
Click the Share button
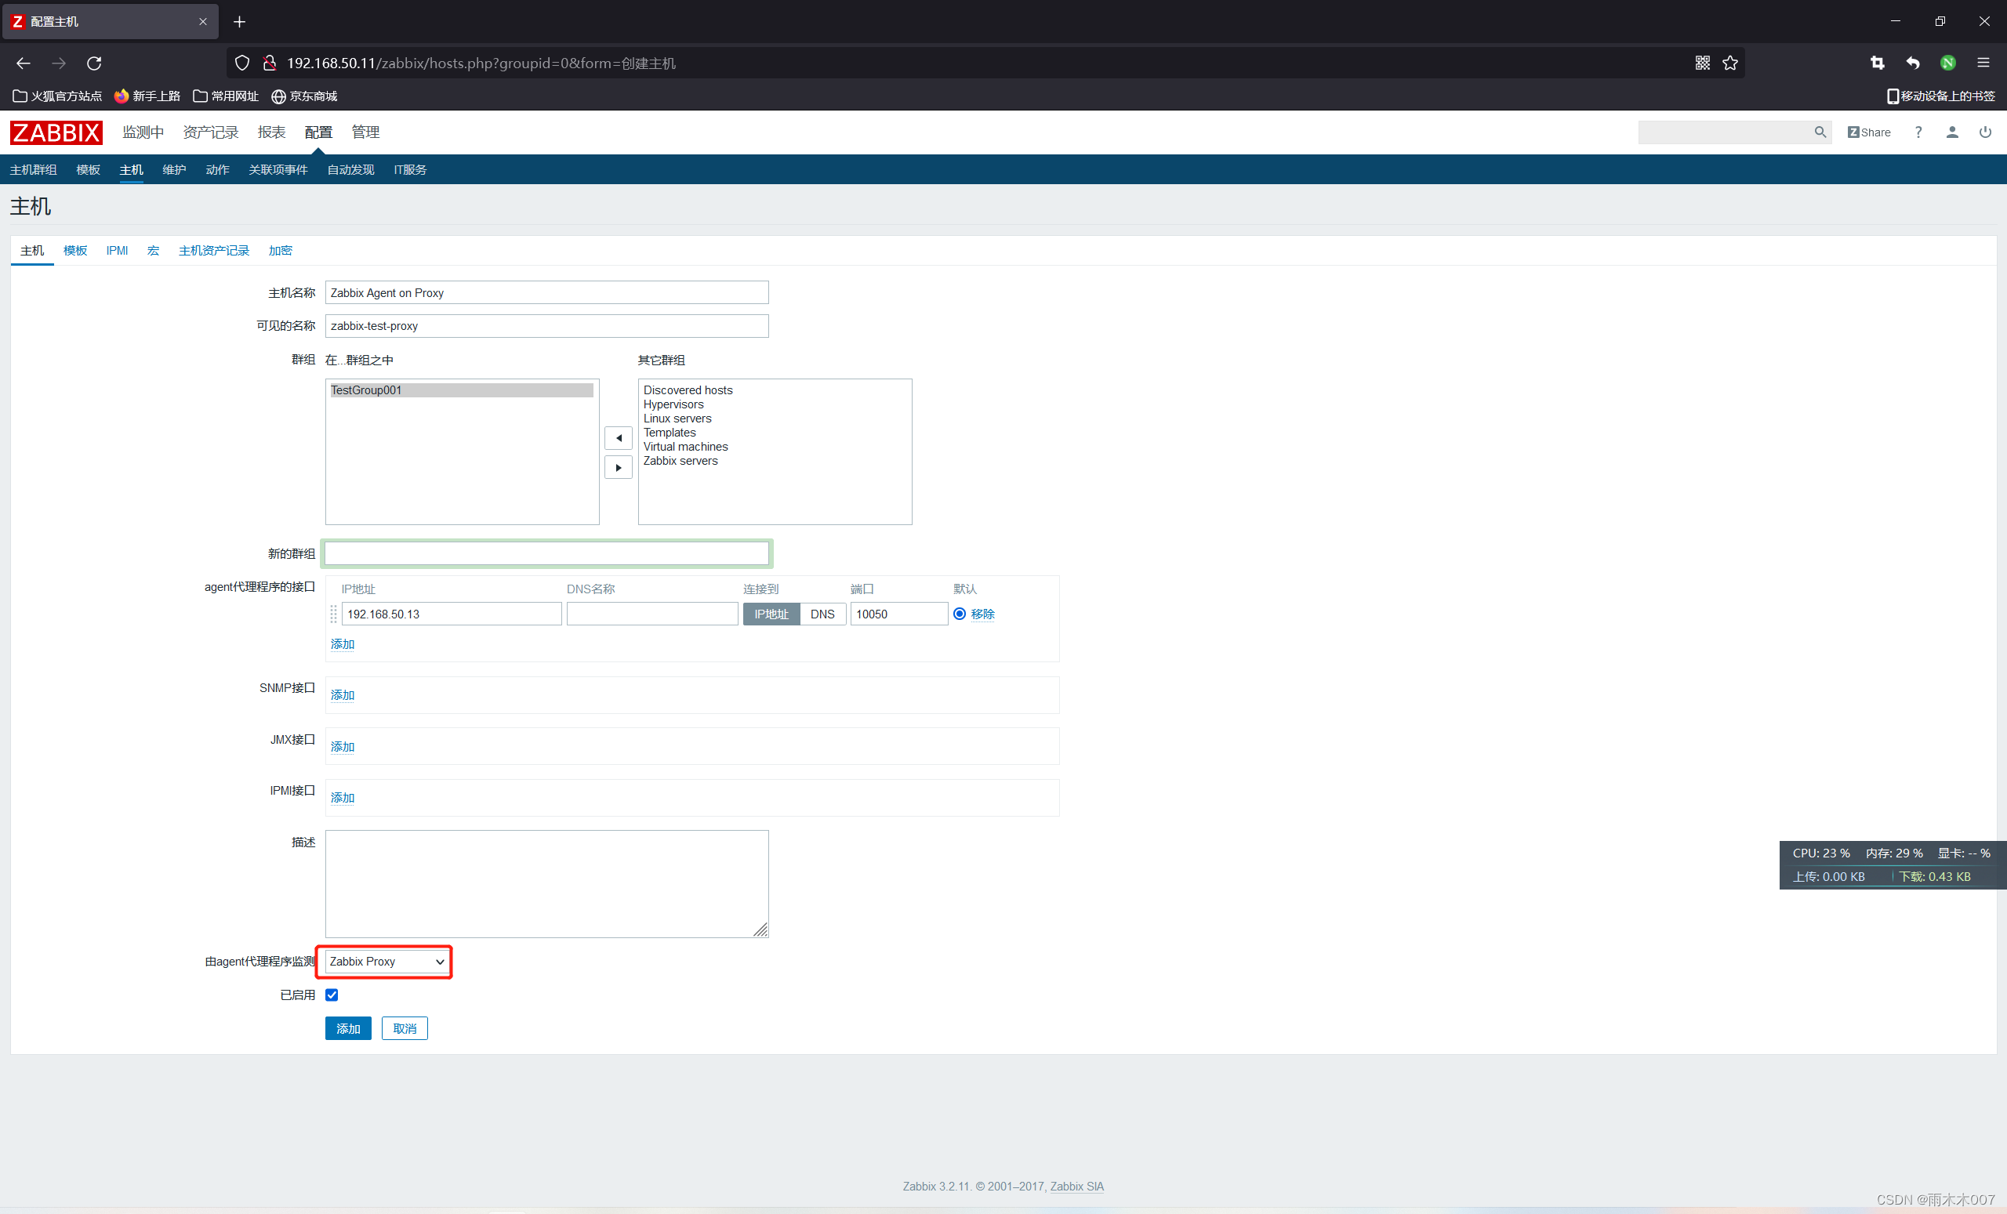pos(1868,132)
